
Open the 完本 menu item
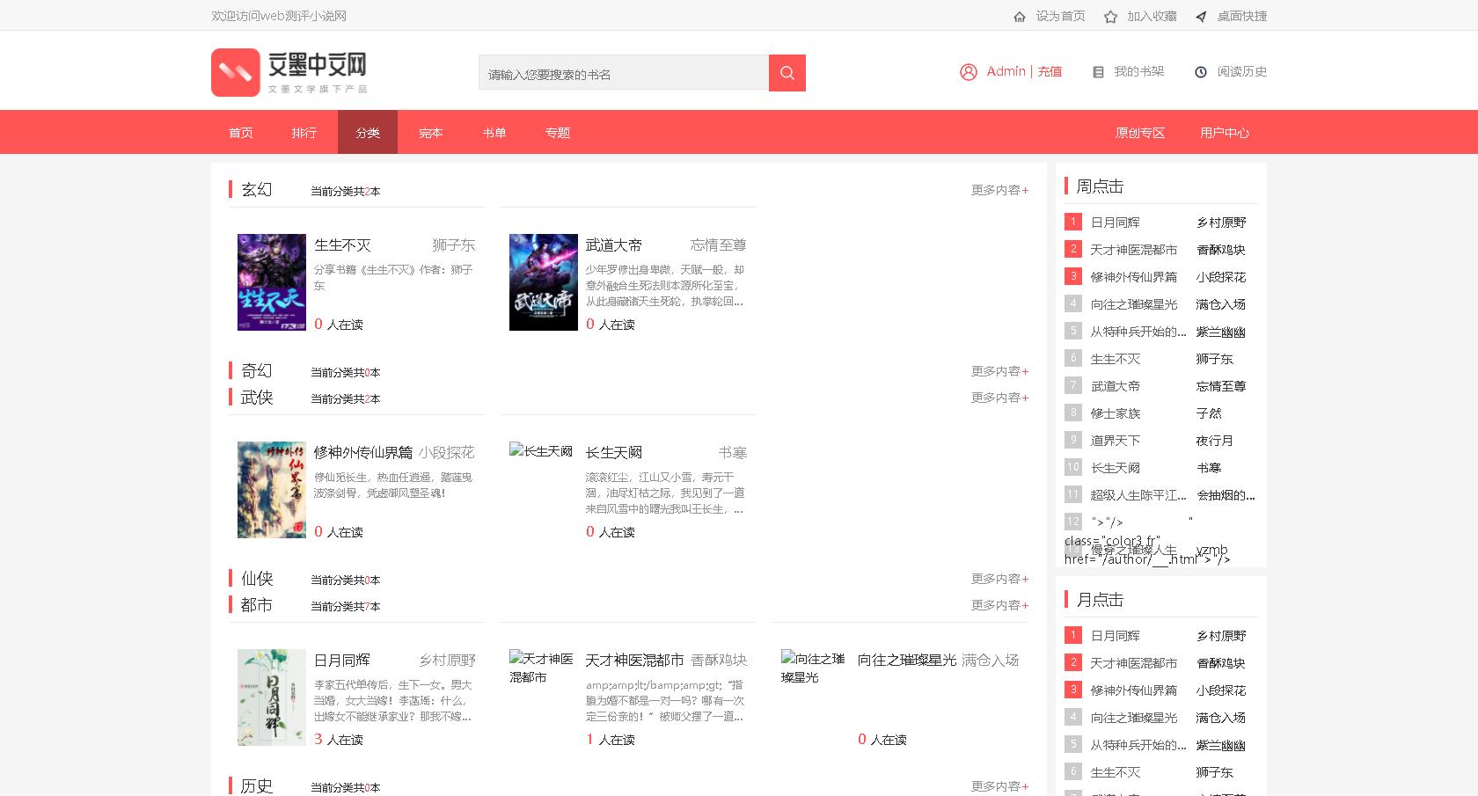pos(430,132)
